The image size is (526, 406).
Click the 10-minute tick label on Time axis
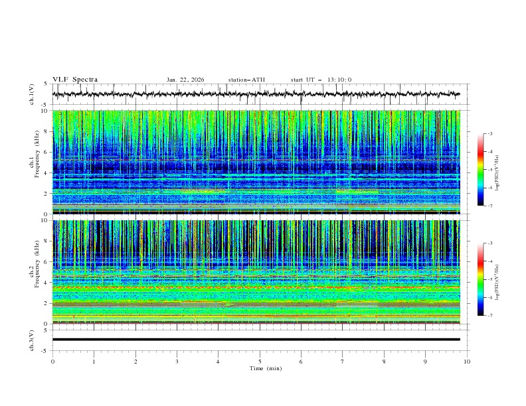[x=467, y=362]
